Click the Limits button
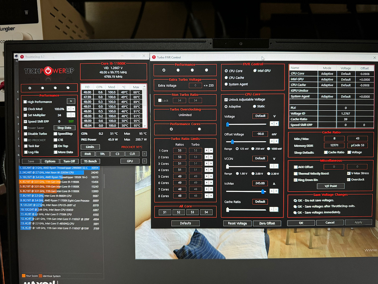The width and height of the screenshot is (378, 284). (90, 147)
